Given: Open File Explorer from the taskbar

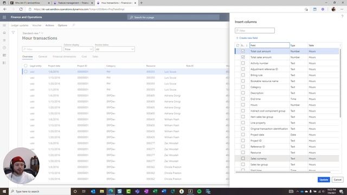Looking at the screenshot, I should 102,191.
